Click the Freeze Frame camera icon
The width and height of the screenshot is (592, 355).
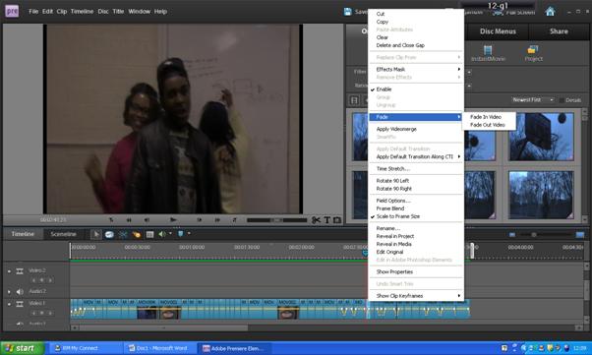click(x=336, y=220)
